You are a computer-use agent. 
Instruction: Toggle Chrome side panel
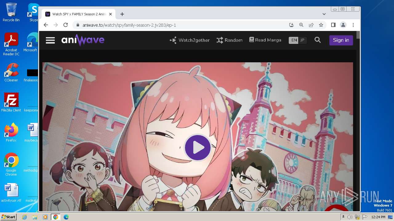[333, 25]
